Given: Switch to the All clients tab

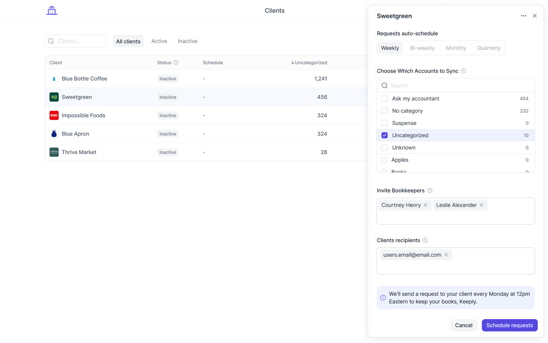Looking at the screenshot, I should coord(128,41).
